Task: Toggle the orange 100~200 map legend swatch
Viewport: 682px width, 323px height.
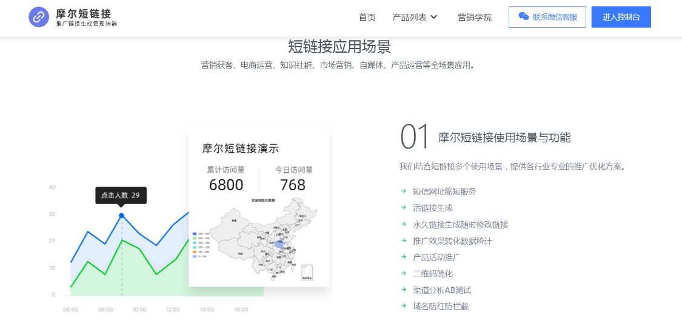Action: click(x=194, y=251)
